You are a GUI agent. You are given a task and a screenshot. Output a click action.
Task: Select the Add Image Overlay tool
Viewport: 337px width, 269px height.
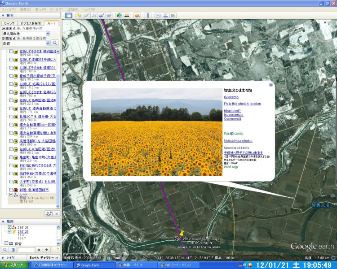click(x=101, y=15)
